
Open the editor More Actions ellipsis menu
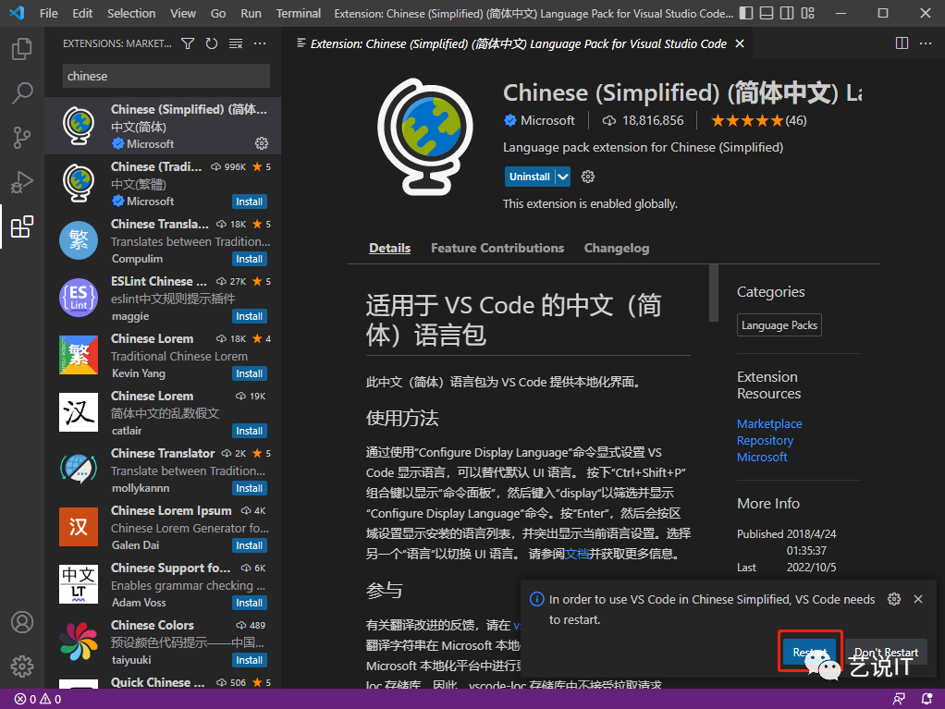(x=926, y=43)
